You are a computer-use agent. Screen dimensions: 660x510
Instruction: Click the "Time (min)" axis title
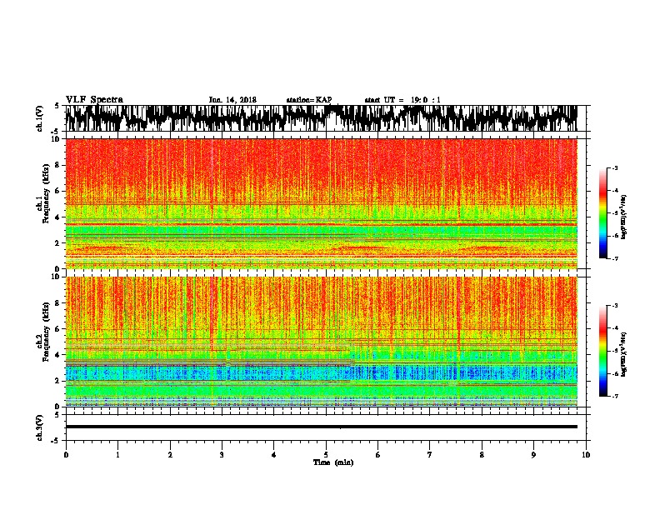pos(333,462)
